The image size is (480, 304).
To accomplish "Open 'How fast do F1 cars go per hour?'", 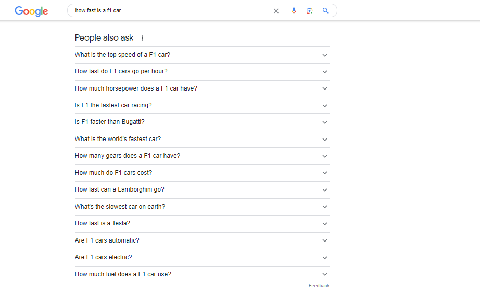I will (x=121, y=71).
